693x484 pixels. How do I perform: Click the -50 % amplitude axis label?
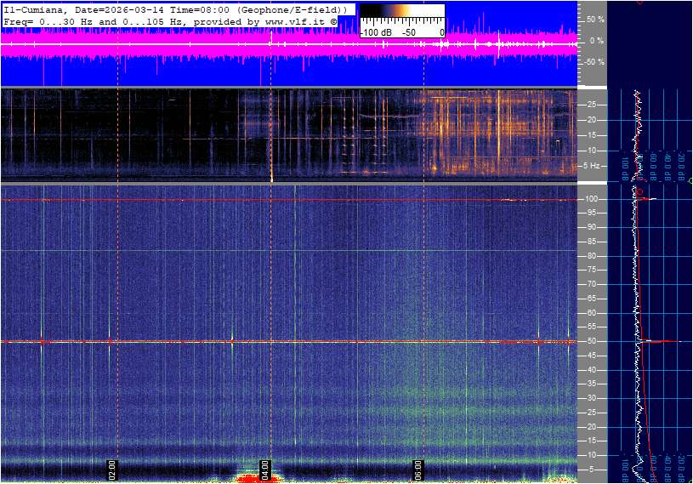pos(594,62)
